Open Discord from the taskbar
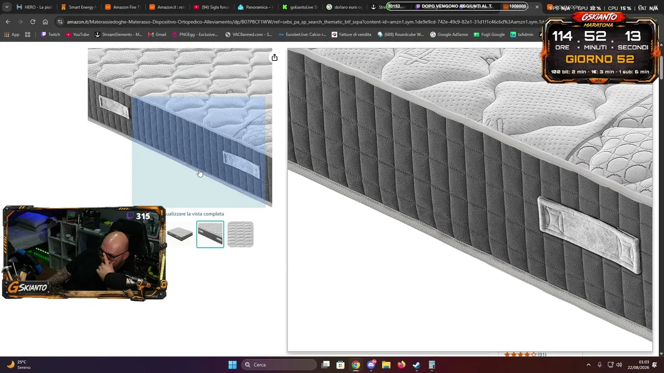Viewport: 664px width, 373px height. click(371, 365)
